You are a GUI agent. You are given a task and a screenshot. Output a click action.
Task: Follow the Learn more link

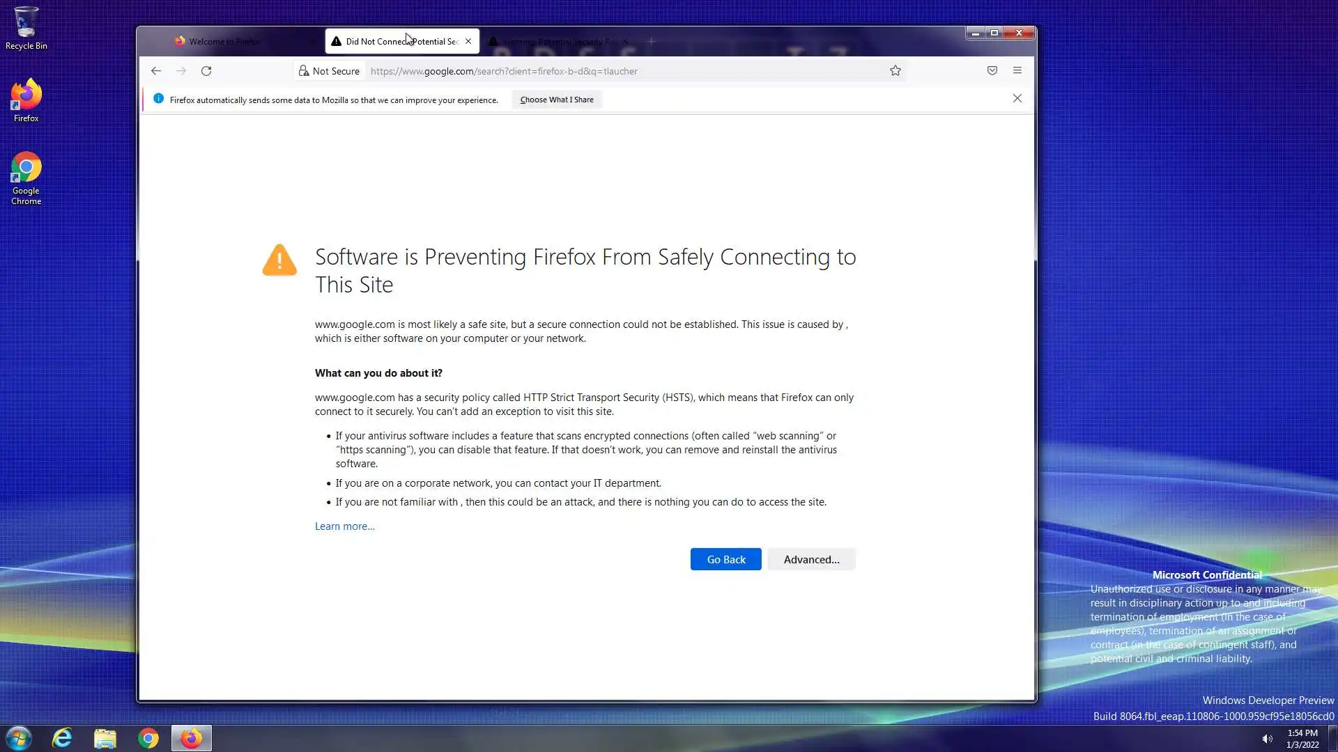click(344, 526)
